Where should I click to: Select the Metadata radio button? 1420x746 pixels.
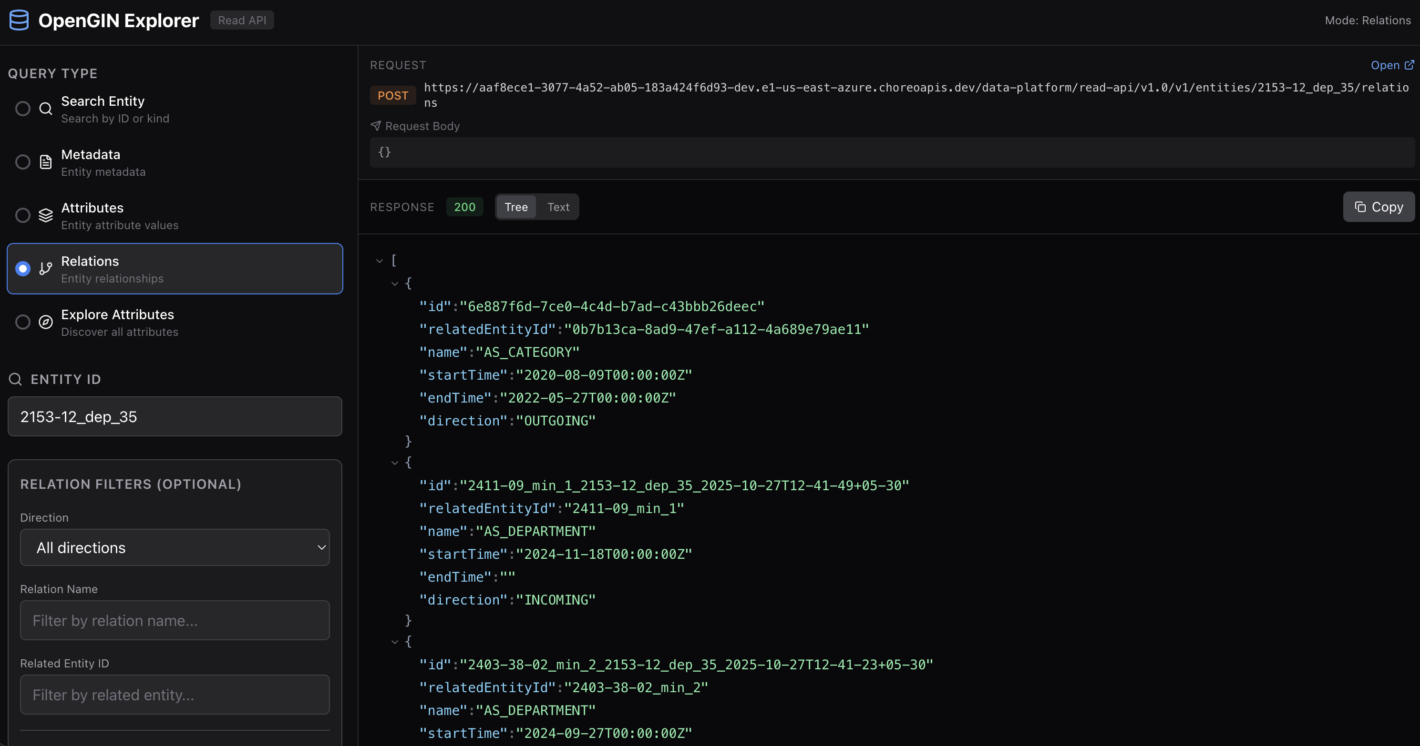[22, 162]
